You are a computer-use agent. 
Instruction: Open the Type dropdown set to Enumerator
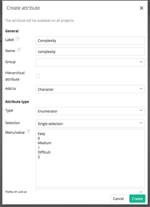(x=90, y=111)
